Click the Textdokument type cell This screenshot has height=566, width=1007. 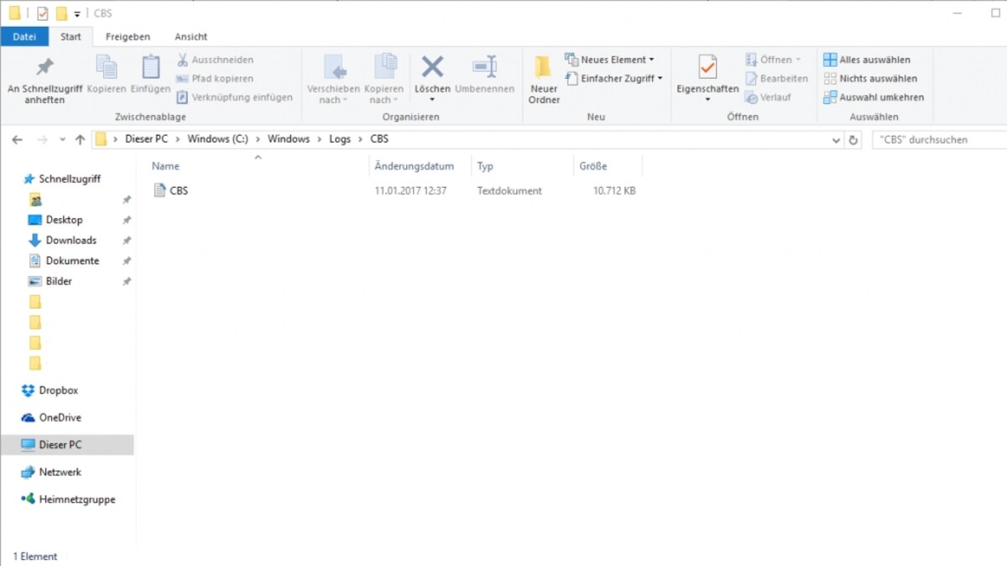[x=509, y=190]
